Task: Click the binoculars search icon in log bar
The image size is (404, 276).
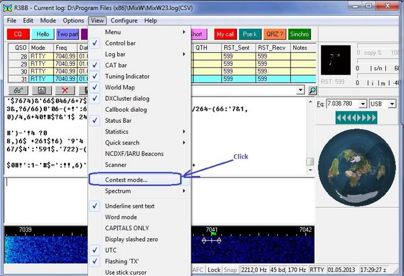Action: point(18,90)
